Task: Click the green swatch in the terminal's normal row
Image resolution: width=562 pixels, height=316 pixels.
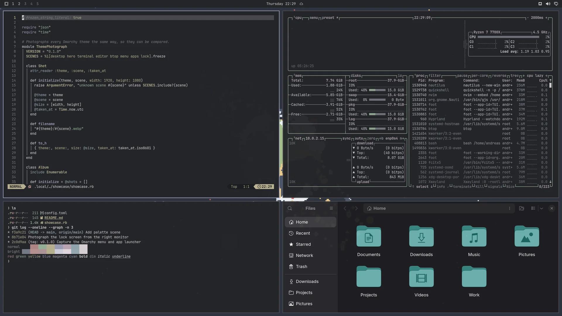Action: coord(42,247)
